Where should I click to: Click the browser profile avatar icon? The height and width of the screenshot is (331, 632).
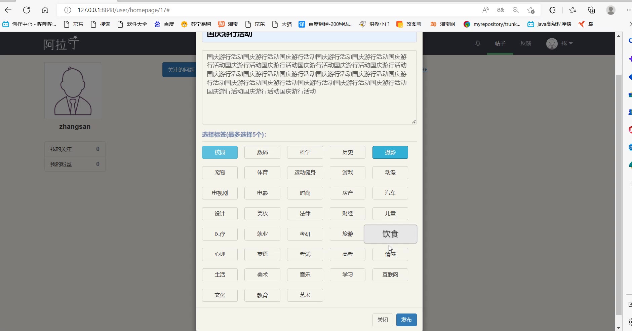point(611,10)
